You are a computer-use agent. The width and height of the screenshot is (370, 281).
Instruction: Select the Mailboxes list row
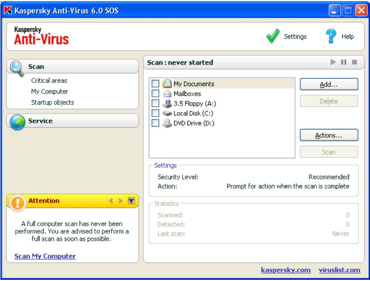tap(222, 94)
